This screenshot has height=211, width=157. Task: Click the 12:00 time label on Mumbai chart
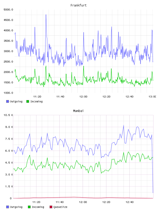[x=83, y=202]
